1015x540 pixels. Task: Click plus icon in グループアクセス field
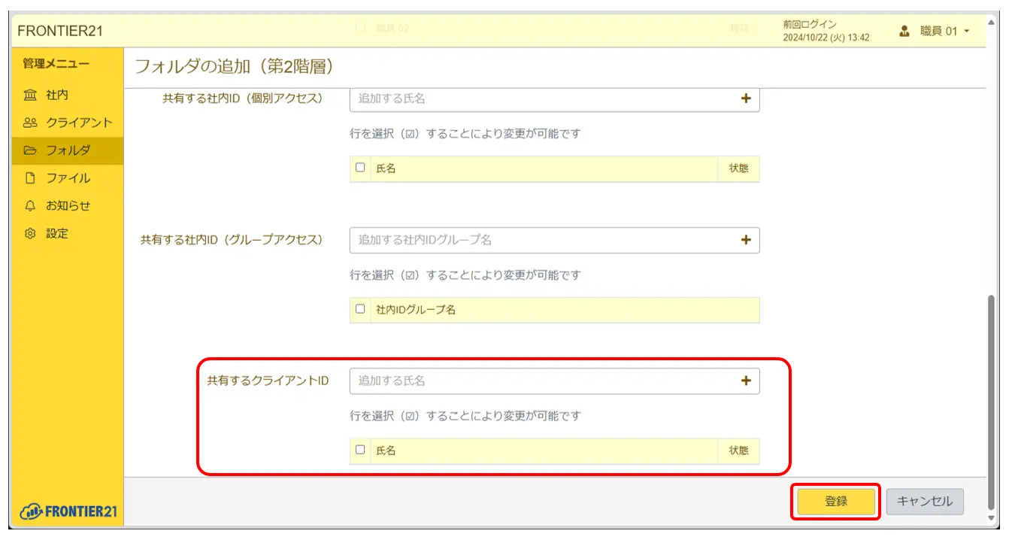click(x=746, y=240)
